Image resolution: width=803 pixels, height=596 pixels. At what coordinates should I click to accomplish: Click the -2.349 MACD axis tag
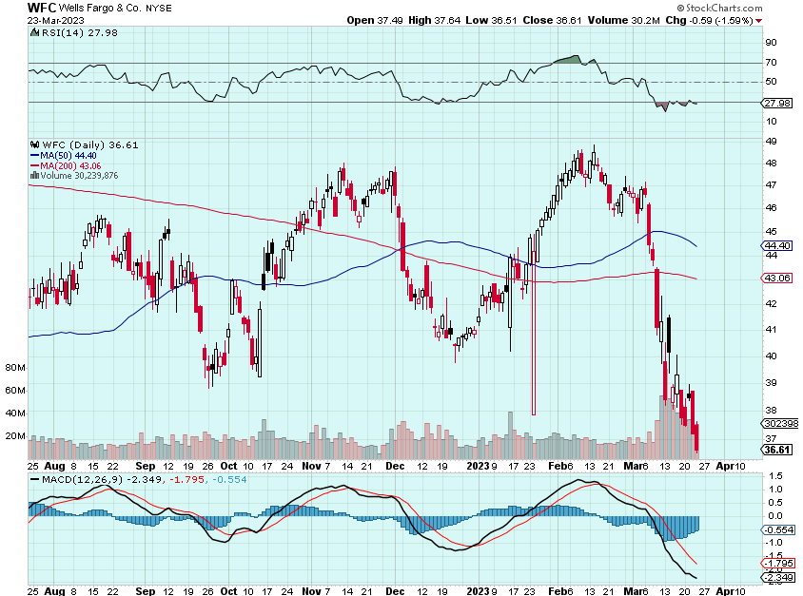778,578
